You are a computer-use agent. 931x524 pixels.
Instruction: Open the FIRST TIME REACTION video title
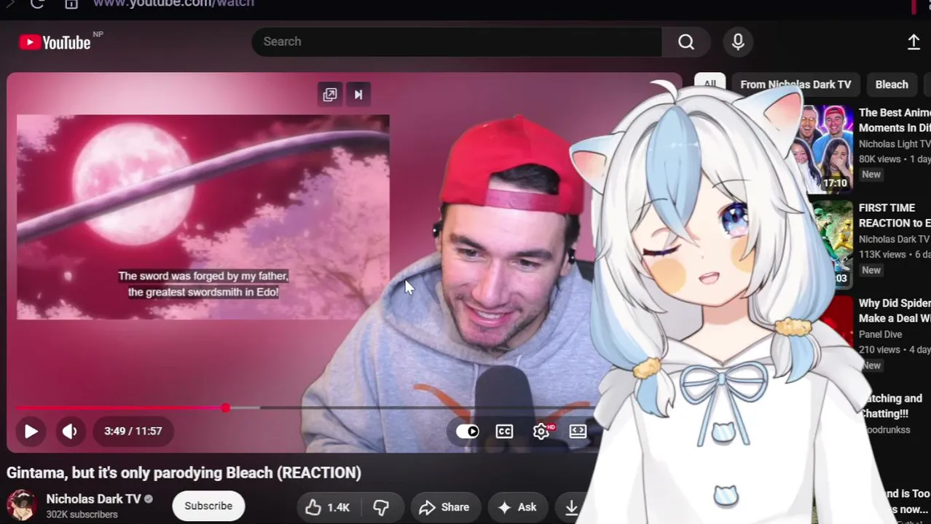(x=895, y=215)
